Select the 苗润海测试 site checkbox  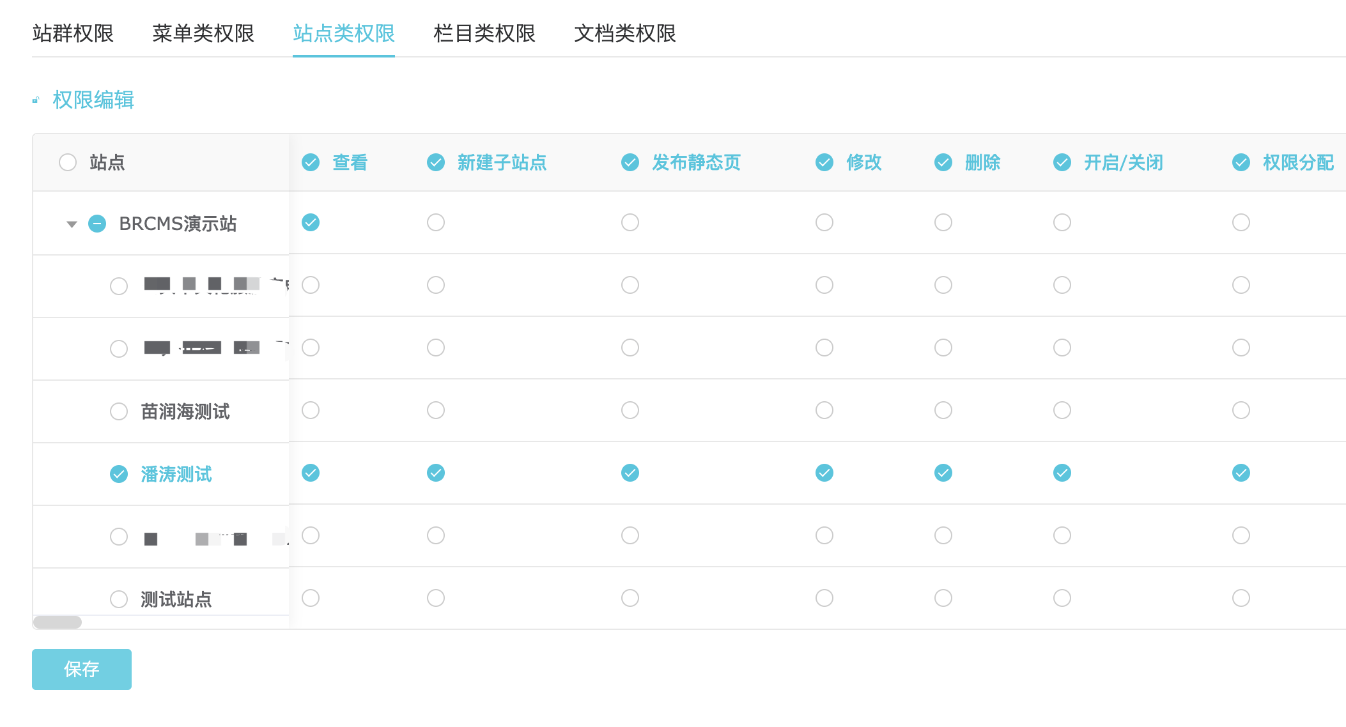click(x=119, y=411)
